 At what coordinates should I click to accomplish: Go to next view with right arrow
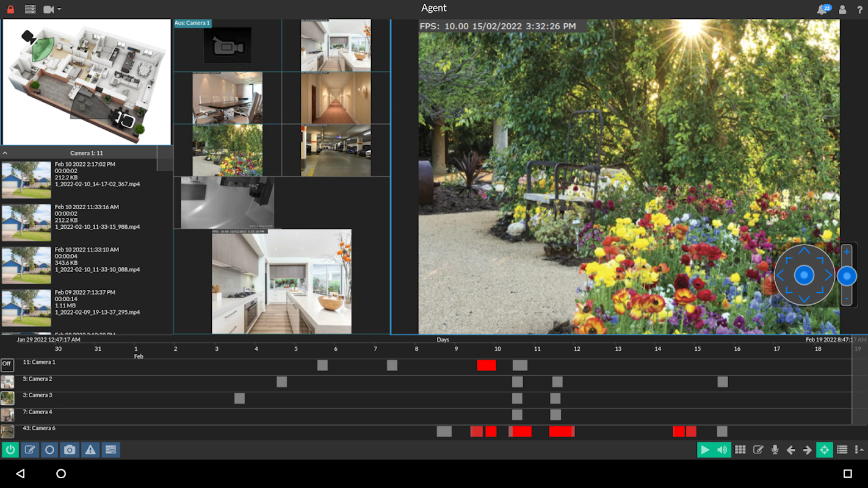[808, 450]
